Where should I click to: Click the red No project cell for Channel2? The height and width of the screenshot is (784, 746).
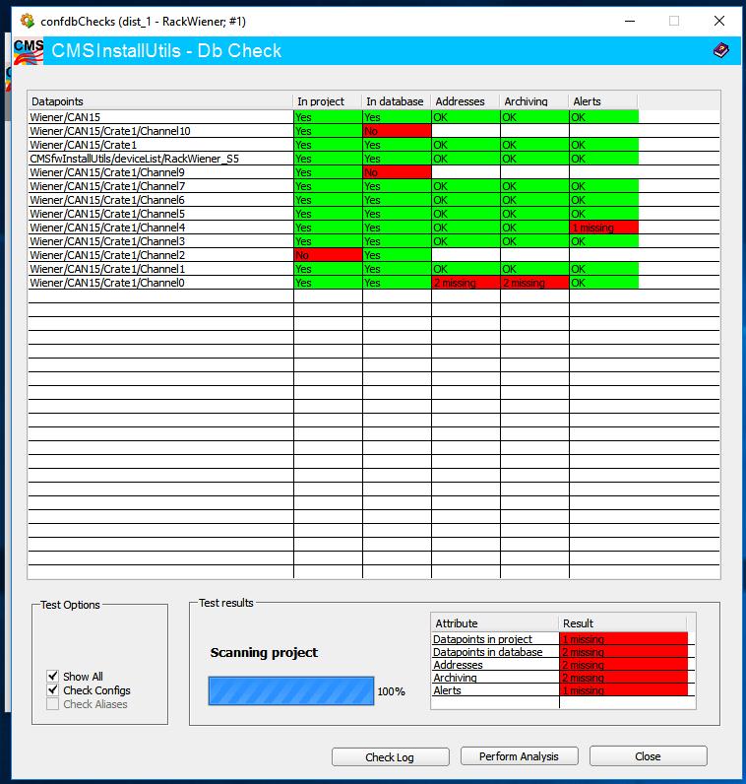(x=328, y=255)
